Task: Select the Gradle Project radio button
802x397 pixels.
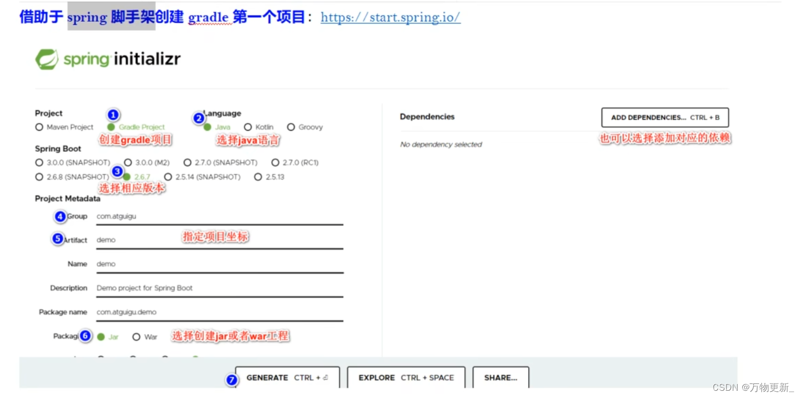Action: pos(111,127)
